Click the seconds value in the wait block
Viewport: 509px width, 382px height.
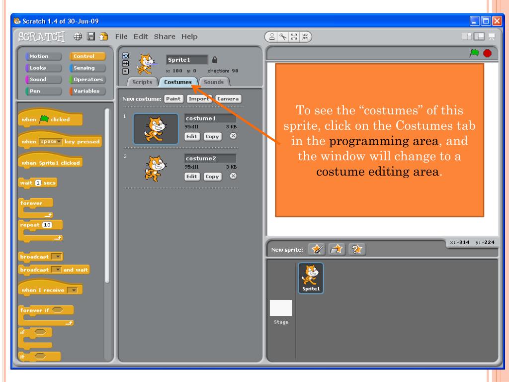[38, 183]
